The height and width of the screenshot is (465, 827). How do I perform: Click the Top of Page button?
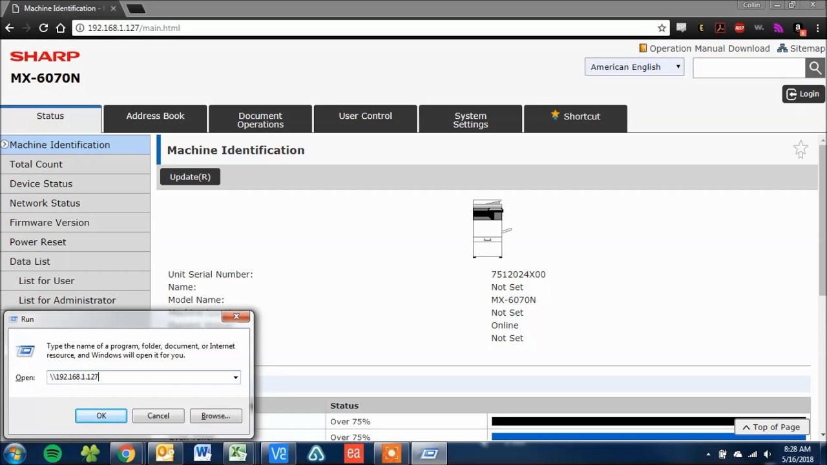[x=771, y=427]
